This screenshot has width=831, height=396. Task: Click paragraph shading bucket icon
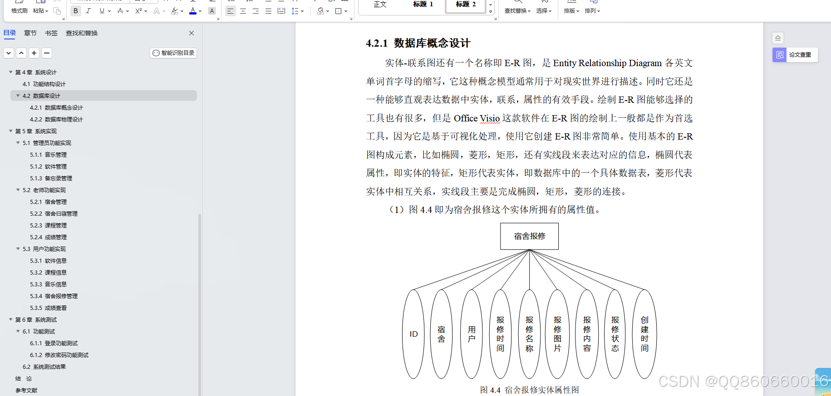click(x=320, y=11)
